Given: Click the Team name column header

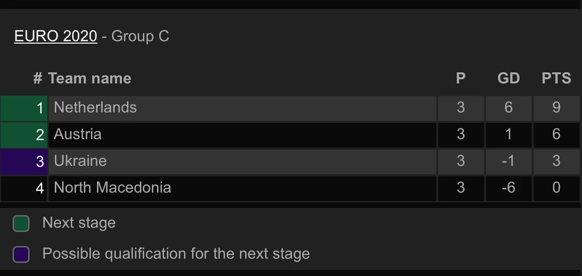Looking at the screenshot, I should (x=90, y=79).
